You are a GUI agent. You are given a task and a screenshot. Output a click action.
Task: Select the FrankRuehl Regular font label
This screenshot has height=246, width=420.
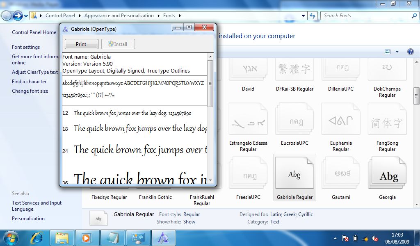(x=202, y=200)
